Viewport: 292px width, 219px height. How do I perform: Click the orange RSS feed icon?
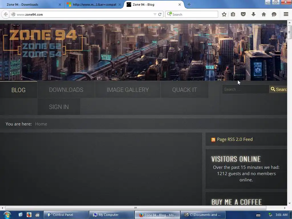pos(213,140)
